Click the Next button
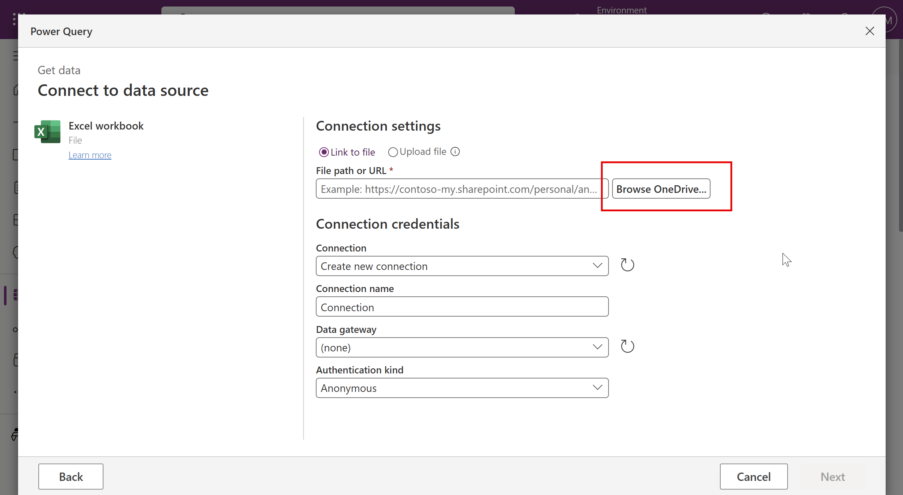 pos(832,477)
